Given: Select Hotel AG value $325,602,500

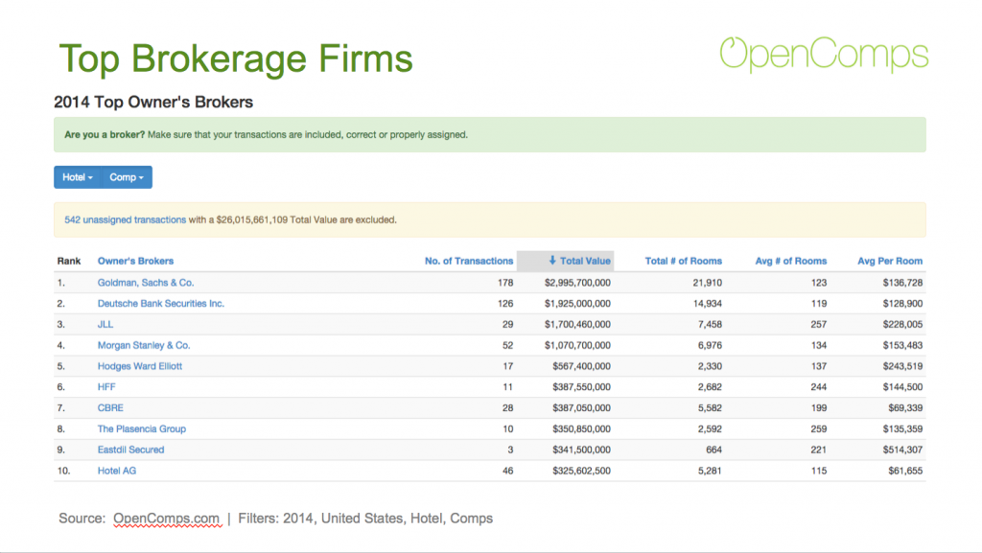Looking at the screenshot, I should (x=581, y=471).
